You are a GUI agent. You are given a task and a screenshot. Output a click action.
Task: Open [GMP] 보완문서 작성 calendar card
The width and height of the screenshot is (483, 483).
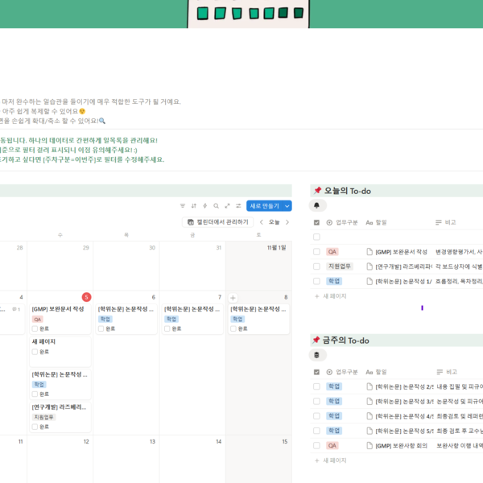pos(60,319)
